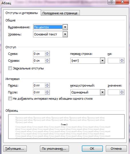Decrease the После spacing value
The height and width of the screenshot is (154, 130).
click(47, 93)
